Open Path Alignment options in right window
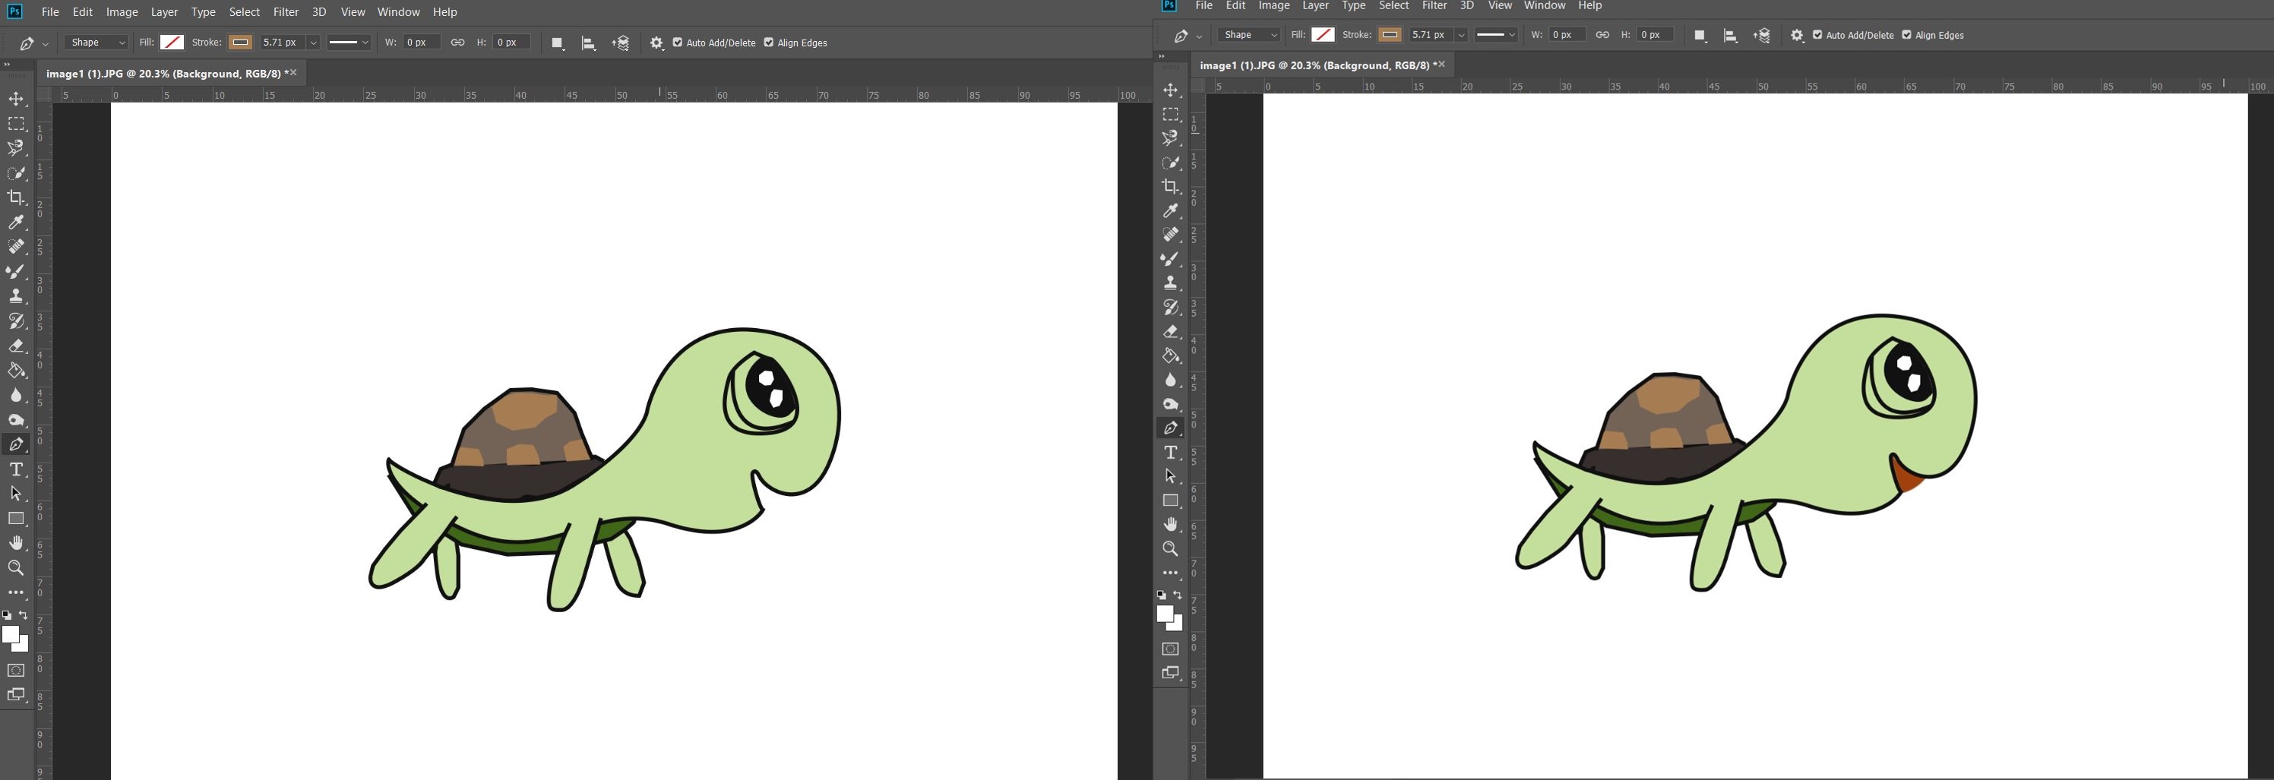This screenshot has height=780, width=2274. tap(1730, 35)
